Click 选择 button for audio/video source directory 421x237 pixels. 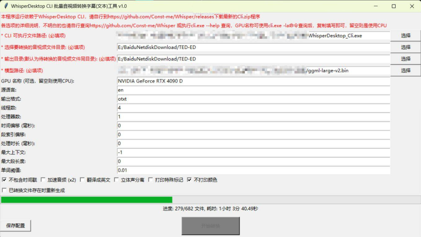point(406,47)
